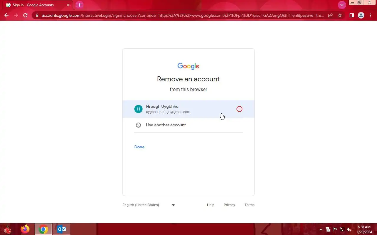The height and width of the screenshot is (235, 377).
Task: Open the Chrome profile avatar menu
Action: tap(361, 15)
